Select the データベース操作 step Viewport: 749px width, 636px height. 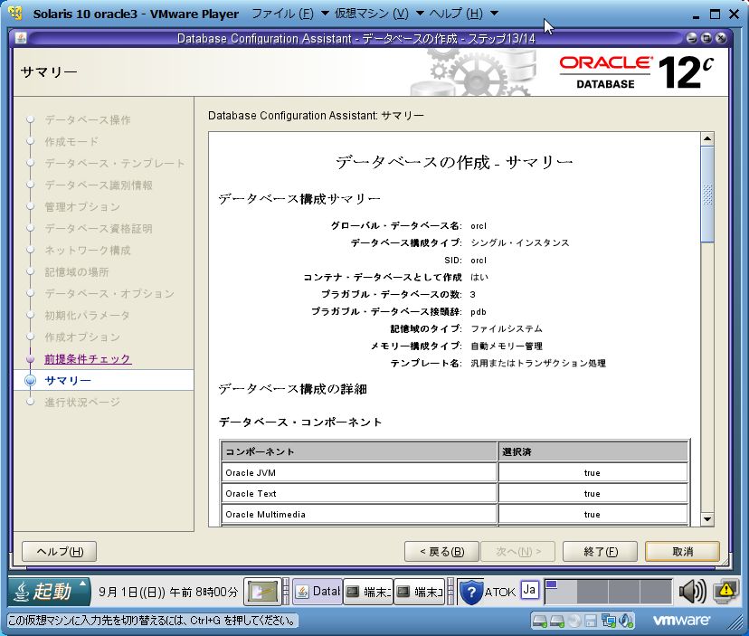pos(88,120)
